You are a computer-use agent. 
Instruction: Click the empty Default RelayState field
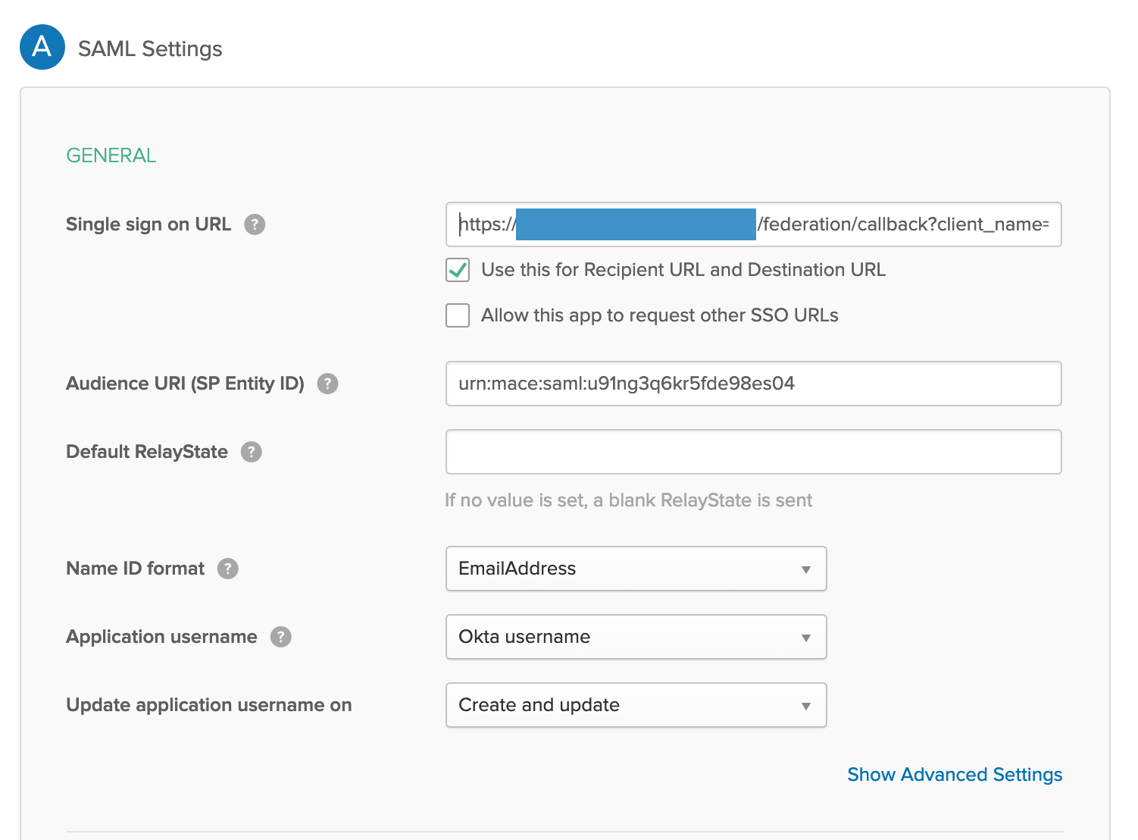(753, 451)
